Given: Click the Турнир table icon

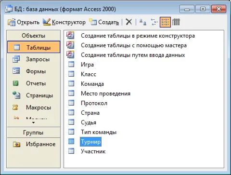Looking at the screenshot, I should (x=71, y=141).
